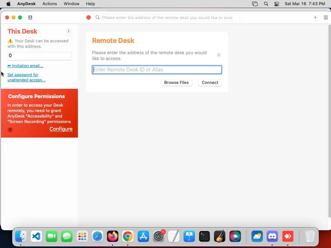Open the address book icon in the title bar
Viewport: 331px width, 248px height.
pyautogui.click(x=30, y=17)
